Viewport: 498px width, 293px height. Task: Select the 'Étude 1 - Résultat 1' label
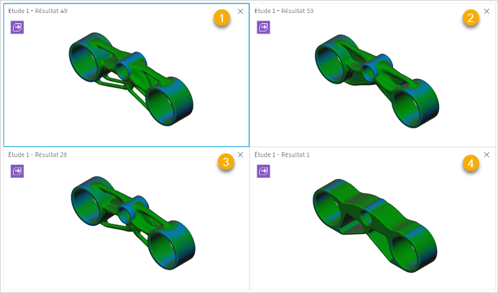pyautogui.click(x=282, y=155)
